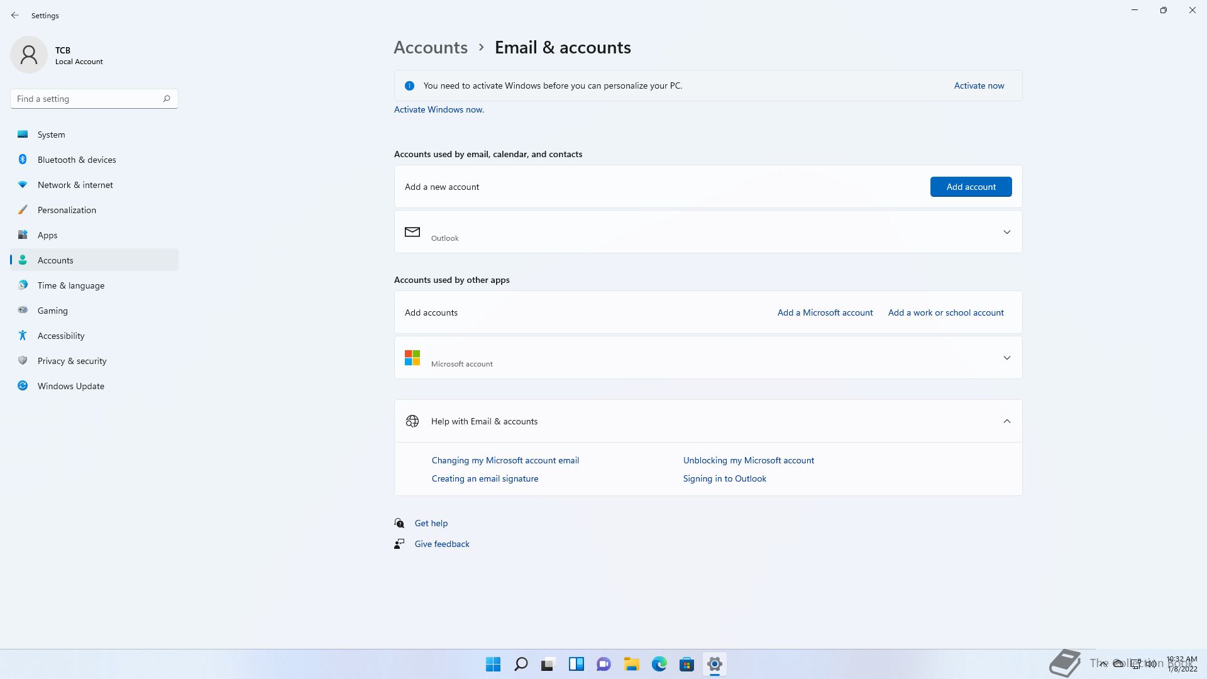This screenshot has width=1207, height=679.
Task: Click the search magnifier in Find a setting
Action: [167, 99]
